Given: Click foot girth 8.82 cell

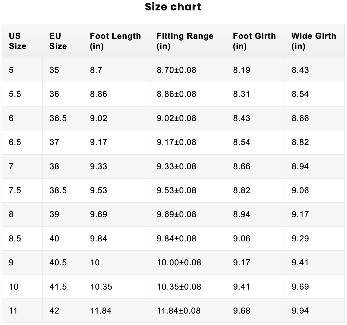Looking at the screenshot, I should (x=241, y=190).
